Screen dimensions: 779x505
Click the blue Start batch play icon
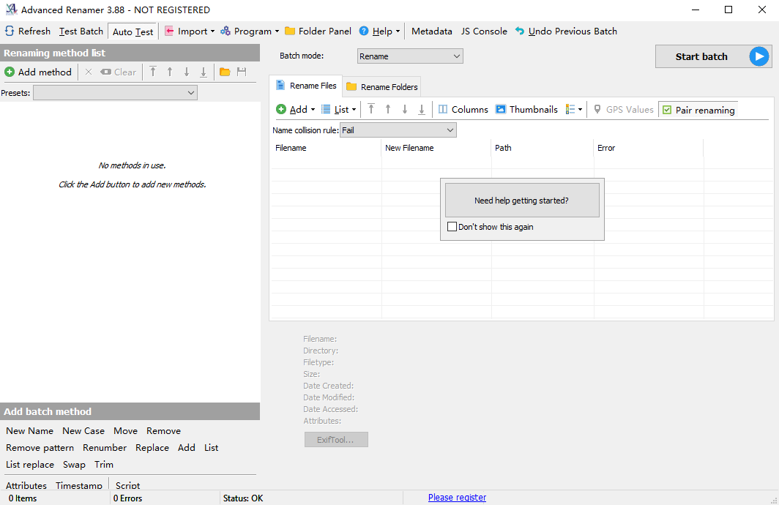coord(759,56)
